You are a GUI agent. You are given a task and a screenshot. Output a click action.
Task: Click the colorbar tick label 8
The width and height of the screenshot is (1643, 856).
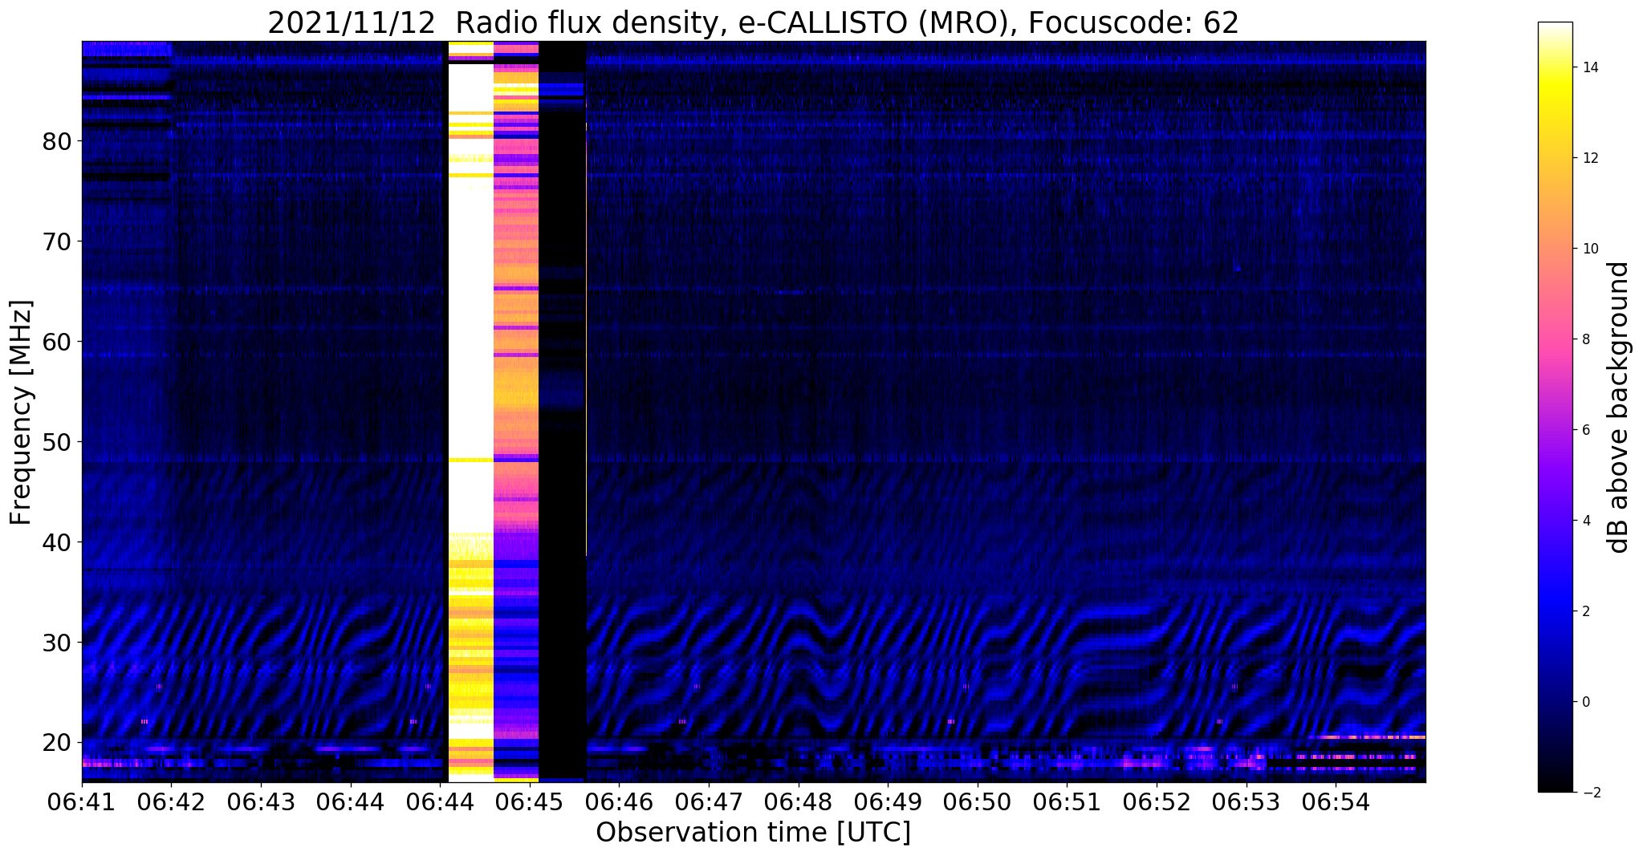1585,339
